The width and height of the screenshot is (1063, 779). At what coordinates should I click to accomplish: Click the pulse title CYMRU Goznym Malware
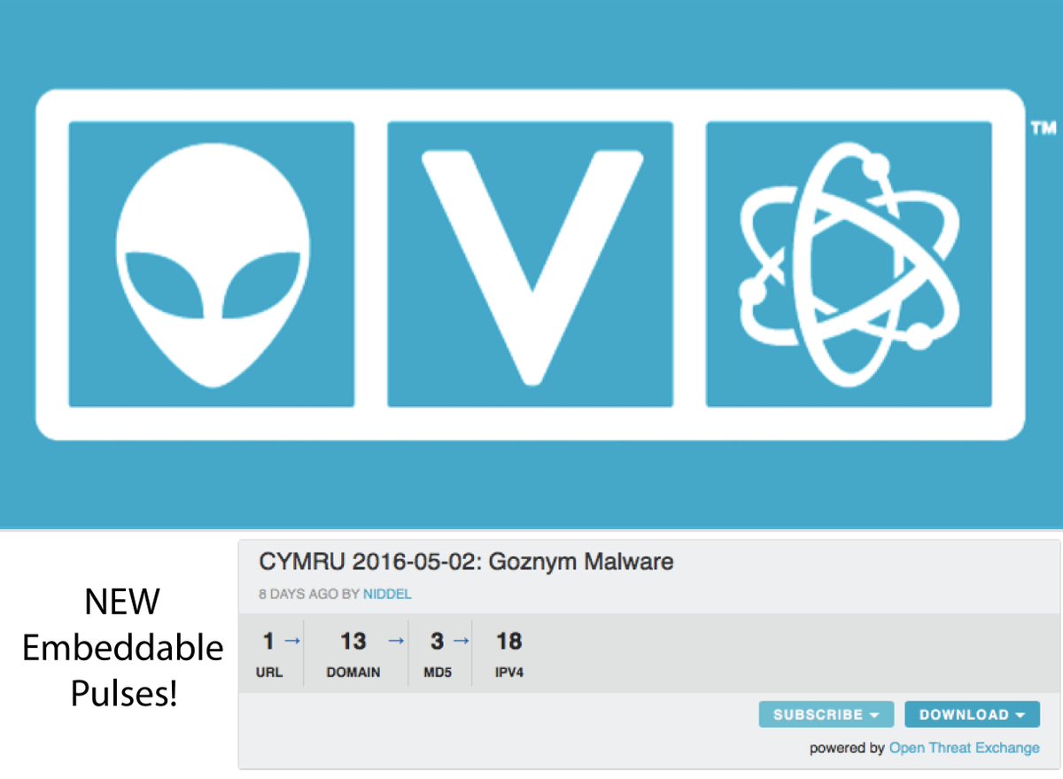click(466, 561)
